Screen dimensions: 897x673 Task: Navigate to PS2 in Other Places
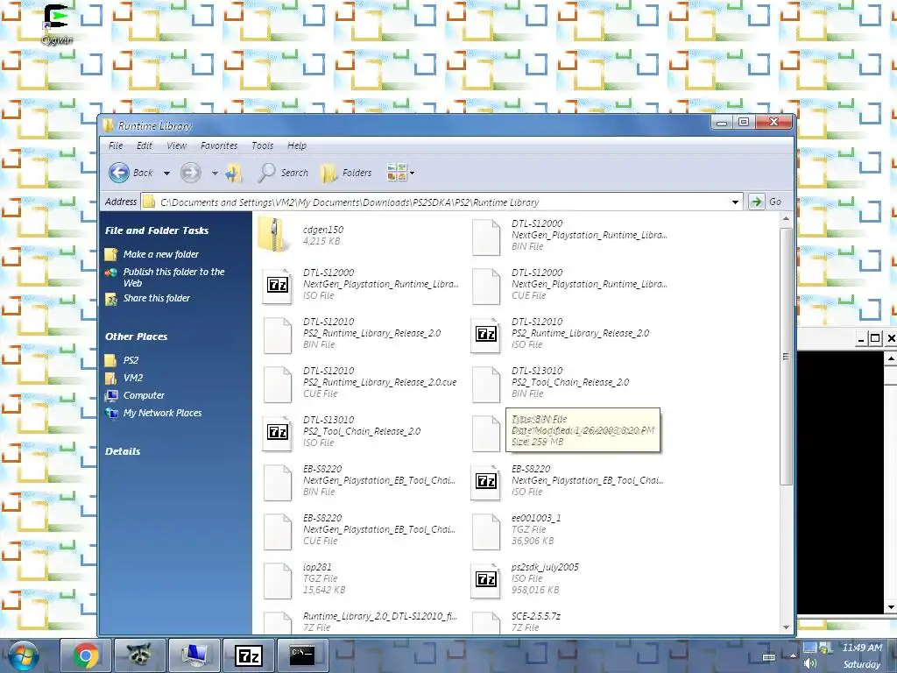pos(131,360)
